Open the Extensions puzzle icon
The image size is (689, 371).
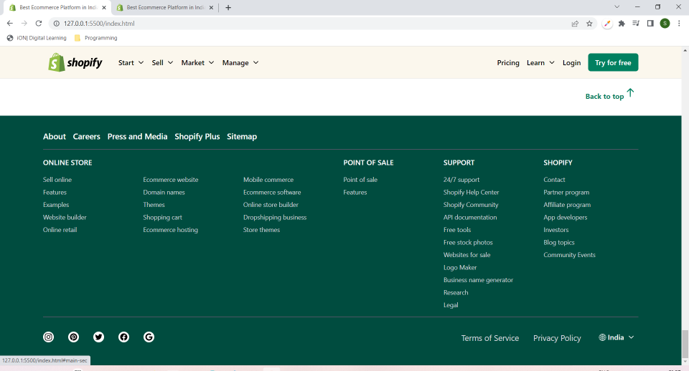click(x=622, y=24)
